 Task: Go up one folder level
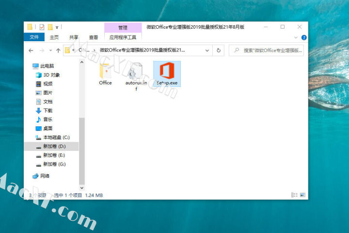[58, 50]
